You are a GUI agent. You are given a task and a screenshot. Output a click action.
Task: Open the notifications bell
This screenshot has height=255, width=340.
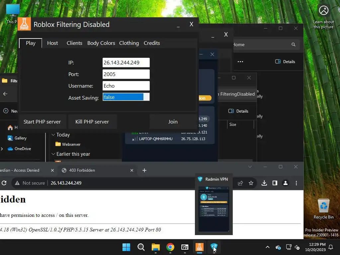[x=331, y=247]
